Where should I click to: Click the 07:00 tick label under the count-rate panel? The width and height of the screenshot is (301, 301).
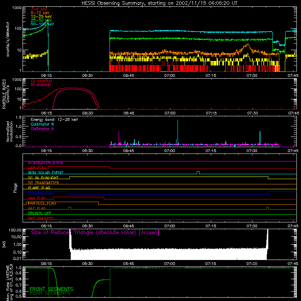170,76
